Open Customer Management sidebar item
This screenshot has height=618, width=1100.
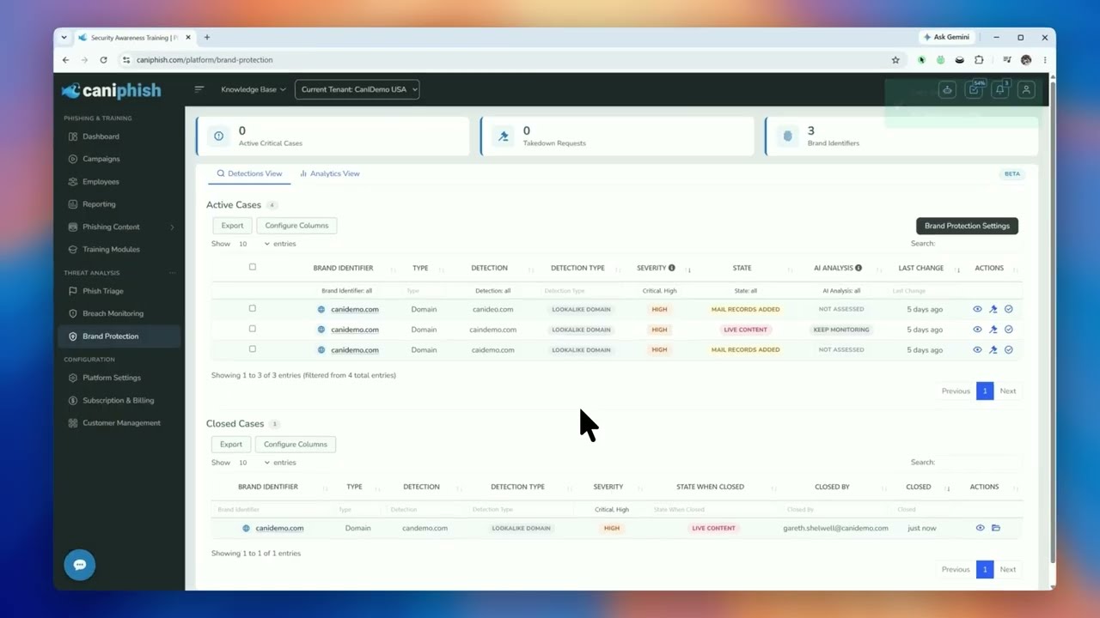tap(121, 422)
